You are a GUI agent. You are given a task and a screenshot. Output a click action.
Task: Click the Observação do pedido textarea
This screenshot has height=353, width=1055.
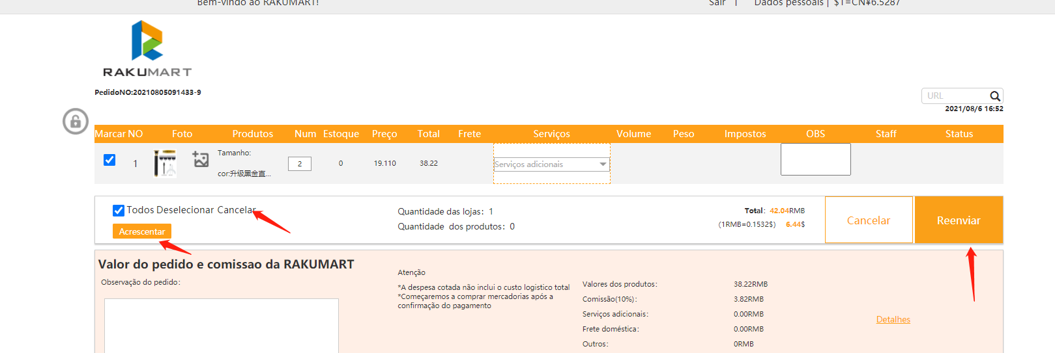[222, 326]
